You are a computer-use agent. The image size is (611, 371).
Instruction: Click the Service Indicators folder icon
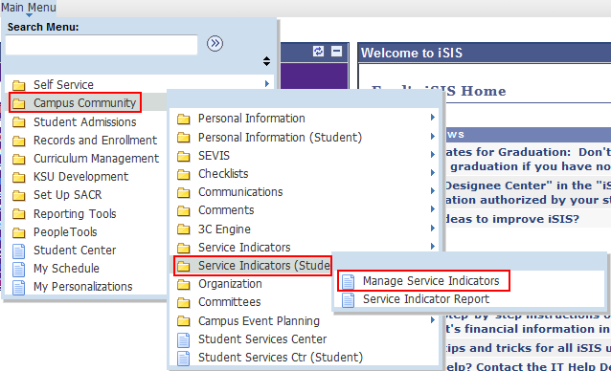tap(184, 248)
